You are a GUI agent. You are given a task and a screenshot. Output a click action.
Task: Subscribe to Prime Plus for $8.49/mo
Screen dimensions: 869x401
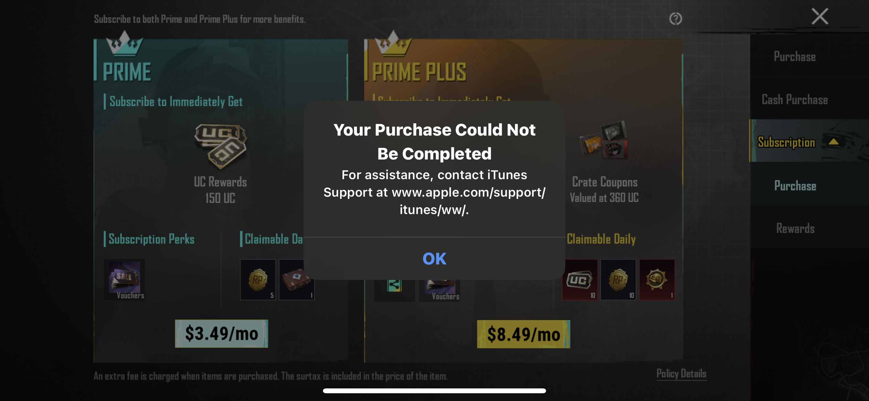tap(523, 334)
